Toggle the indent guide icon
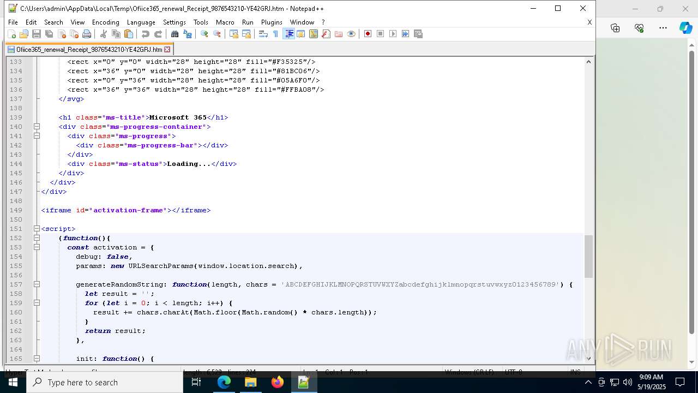698x393 pixels. point(289,34)
